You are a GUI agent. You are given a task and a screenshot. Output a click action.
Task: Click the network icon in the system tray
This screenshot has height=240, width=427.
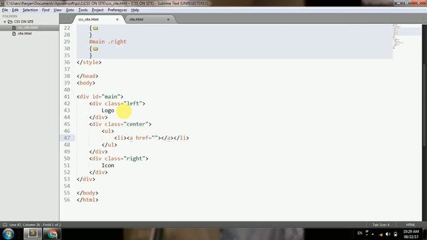[x=380, y=234]
